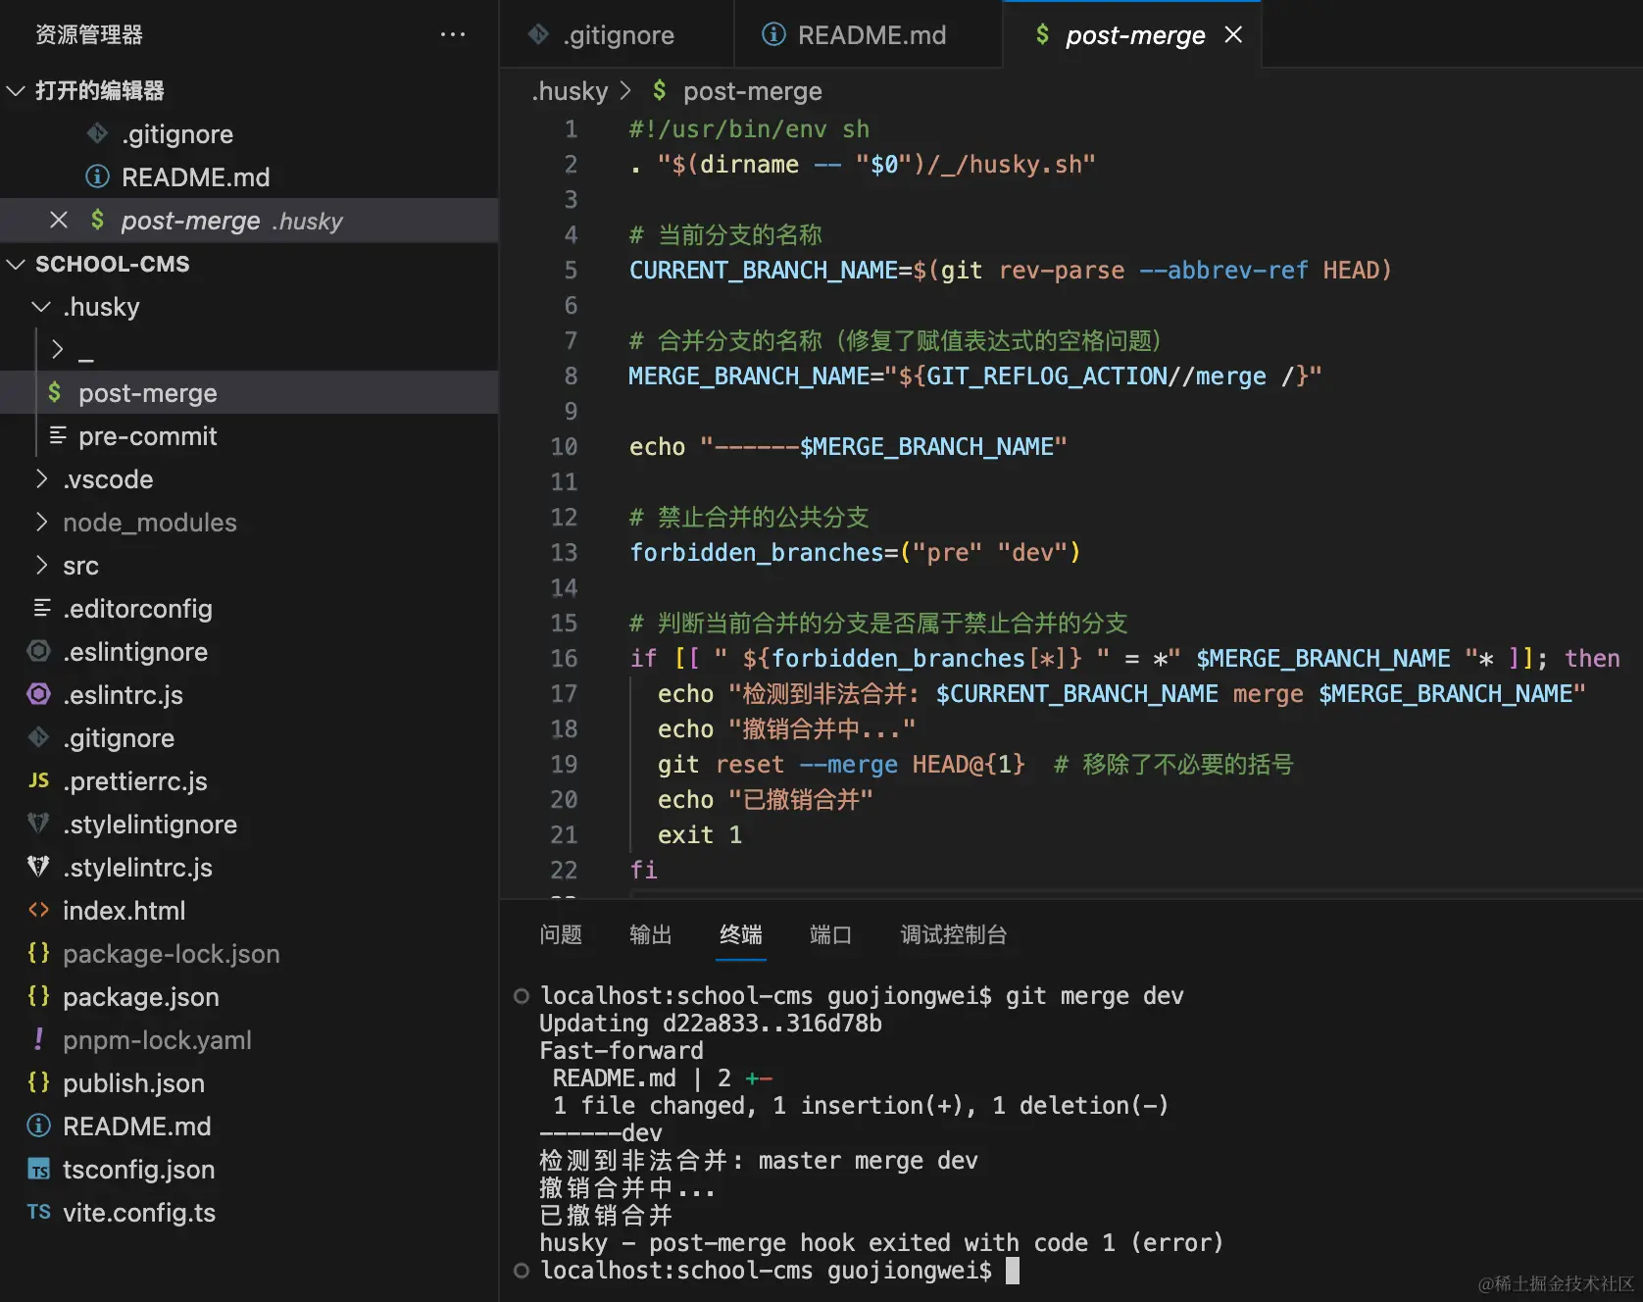Click the index.html HTML icon
The width and height of the screenshot is (1643, 1302).
pos(38,910)
